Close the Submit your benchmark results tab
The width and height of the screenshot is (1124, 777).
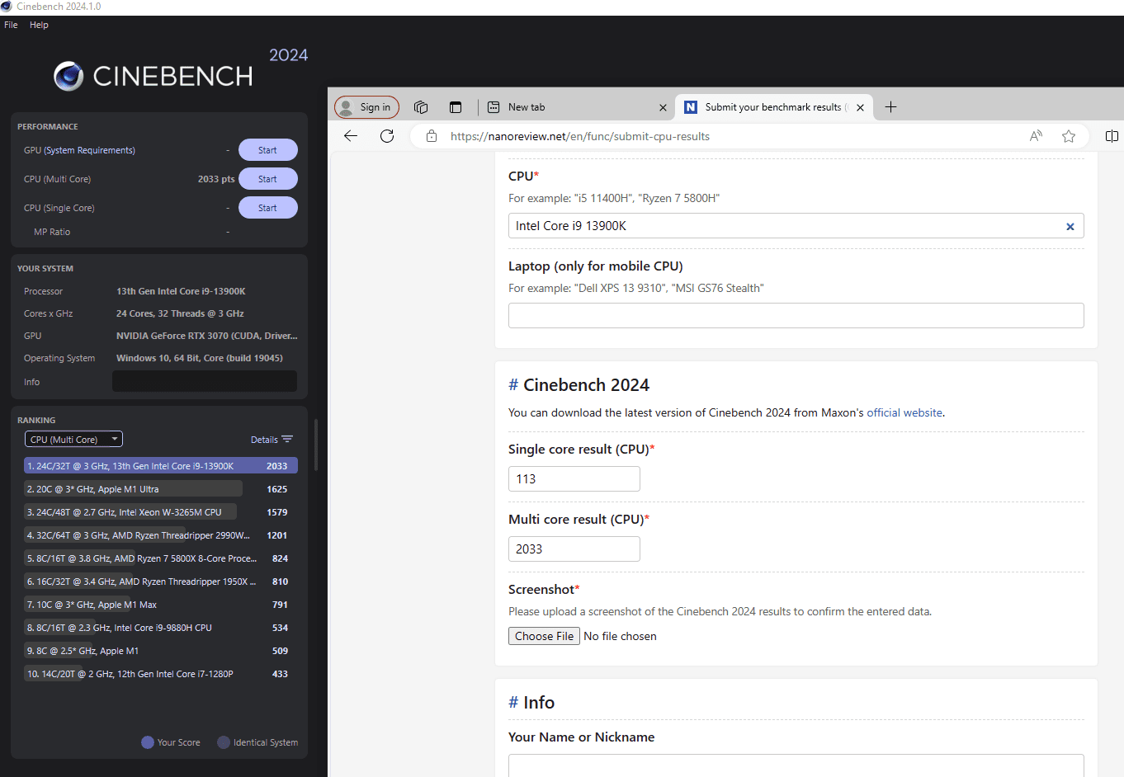[x=860, y=107]
